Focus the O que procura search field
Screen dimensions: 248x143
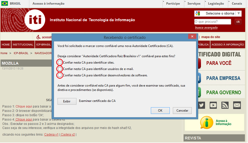click(x=212, y=22)
